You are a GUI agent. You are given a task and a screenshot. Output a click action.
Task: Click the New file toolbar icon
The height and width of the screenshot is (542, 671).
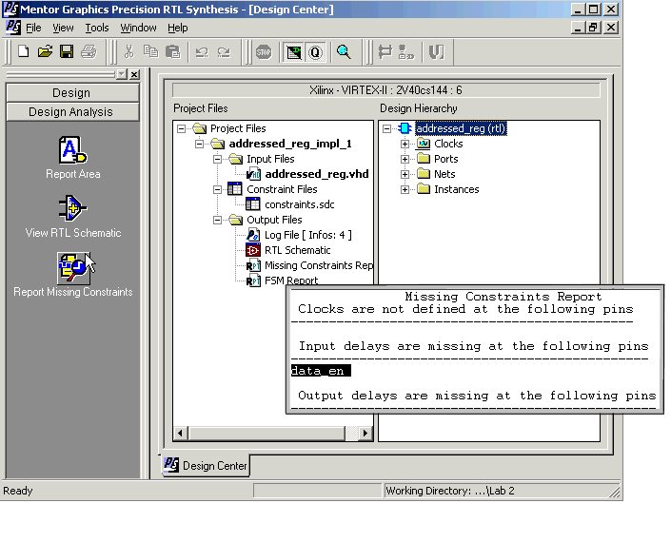(23, 51)
